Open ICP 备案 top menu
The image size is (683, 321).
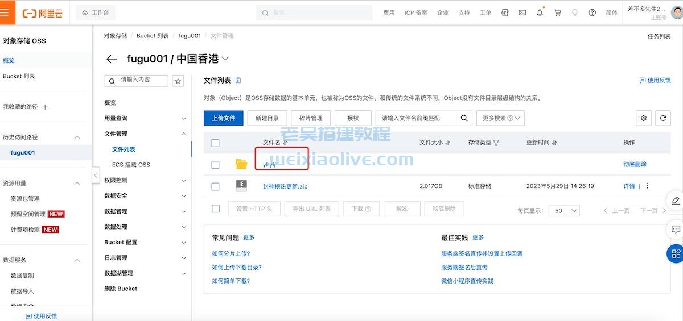[x=416, y=12]
